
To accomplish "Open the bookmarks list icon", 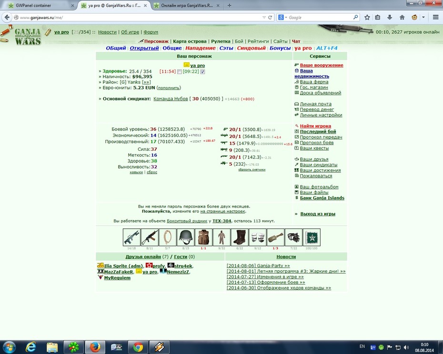I will coord(378,18).
